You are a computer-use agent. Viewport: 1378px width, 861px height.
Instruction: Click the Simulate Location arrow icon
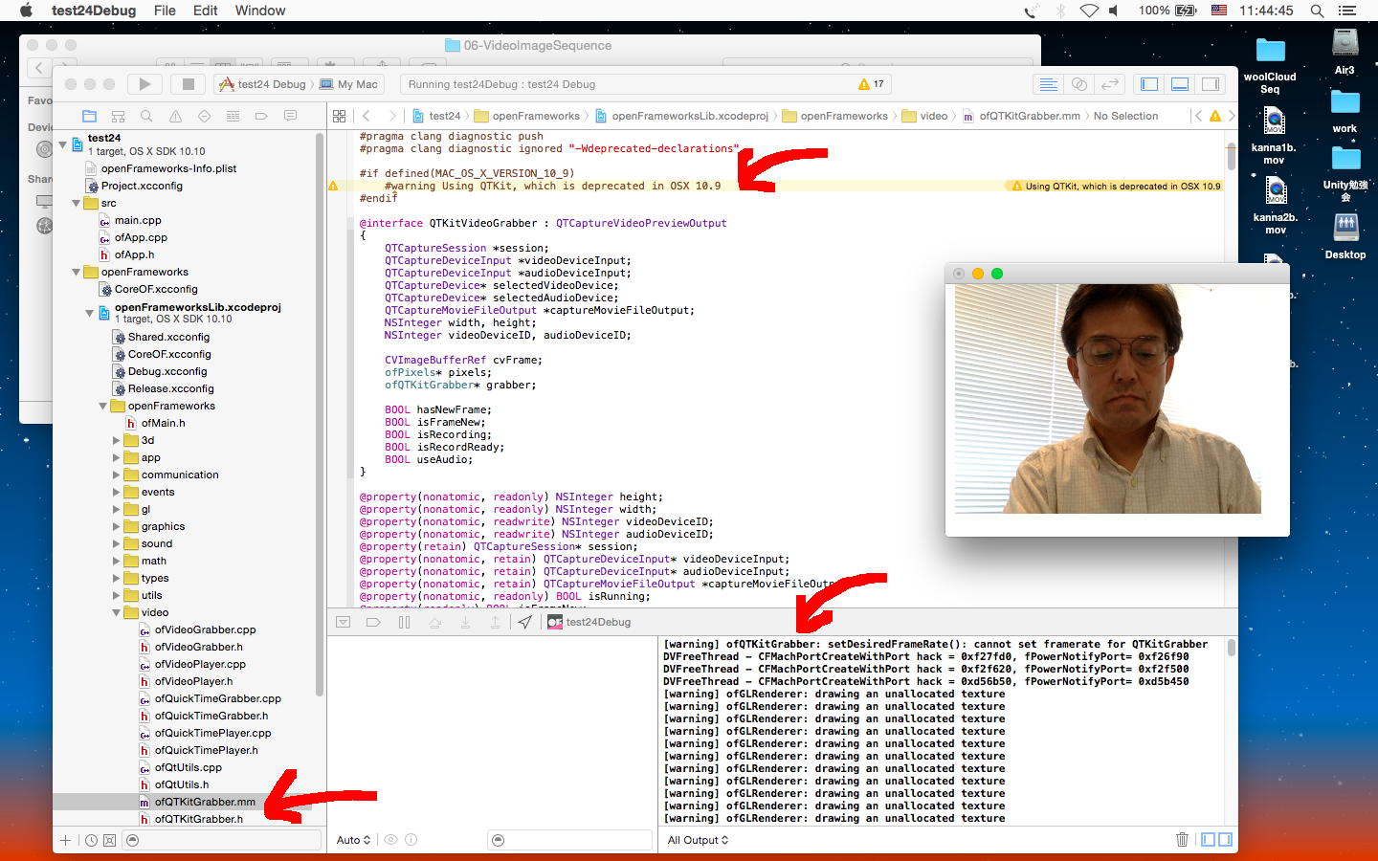coord(525,622)
